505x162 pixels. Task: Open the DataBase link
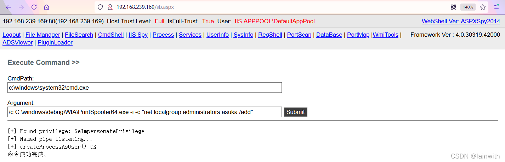point(329,35)
